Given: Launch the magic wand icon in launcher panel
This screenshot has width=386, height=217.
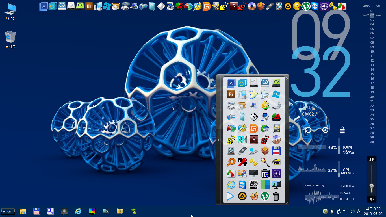Looking at the screenshot, I should 265,162.
